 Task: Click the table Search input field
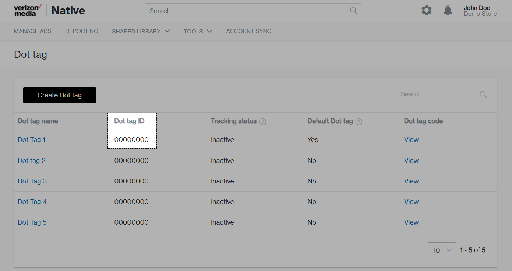[436, 95]
